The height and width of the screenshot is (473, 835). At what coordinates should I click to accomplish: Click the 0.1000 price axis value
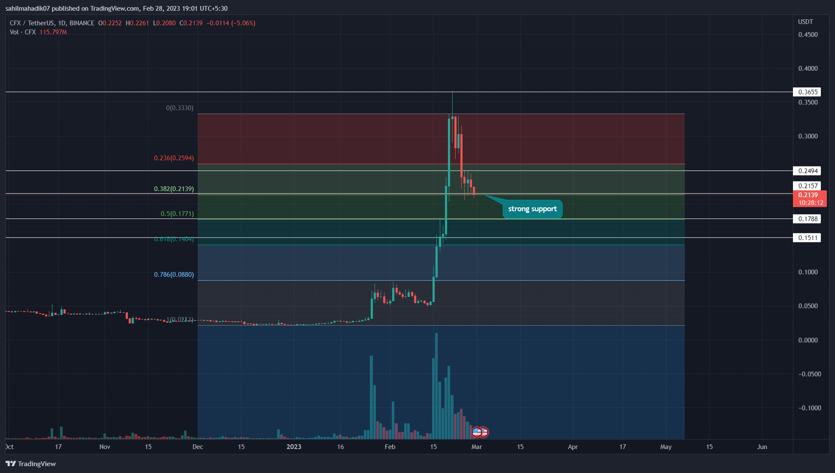click(x=808, y=272)
